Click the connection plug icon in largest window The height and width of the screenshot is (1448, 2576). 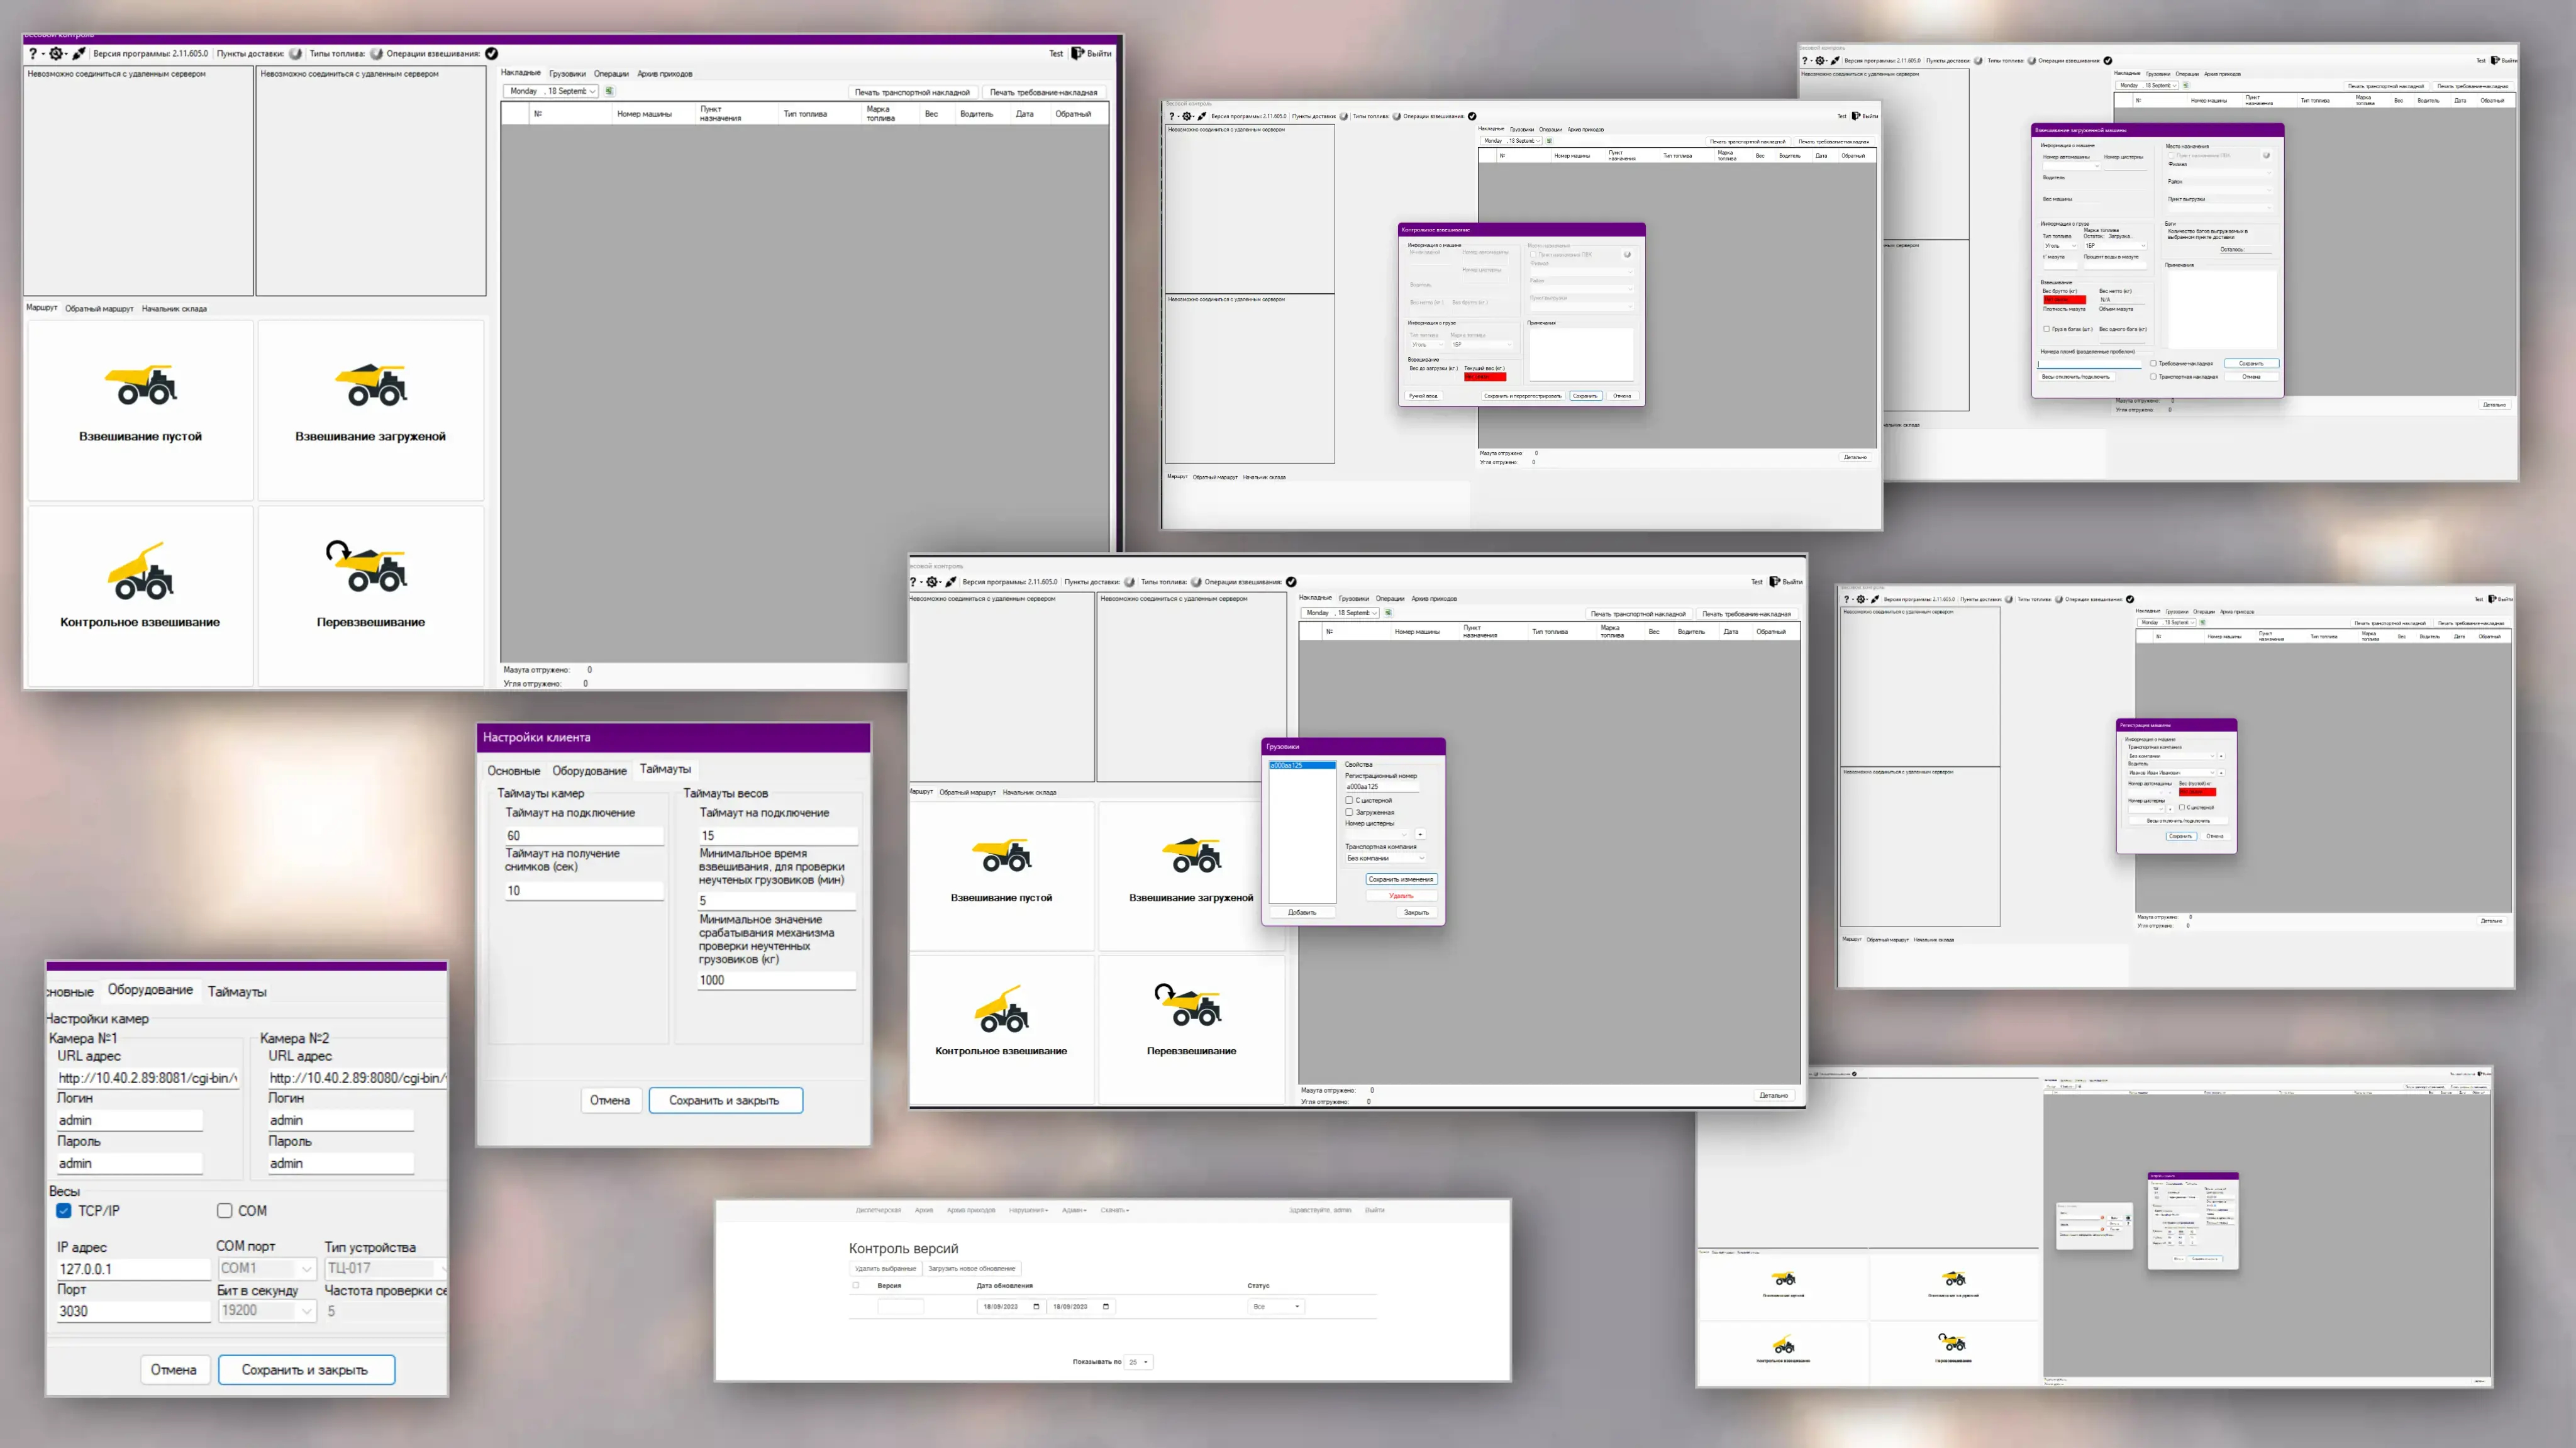pyautogui.click(x=79, y=54)
